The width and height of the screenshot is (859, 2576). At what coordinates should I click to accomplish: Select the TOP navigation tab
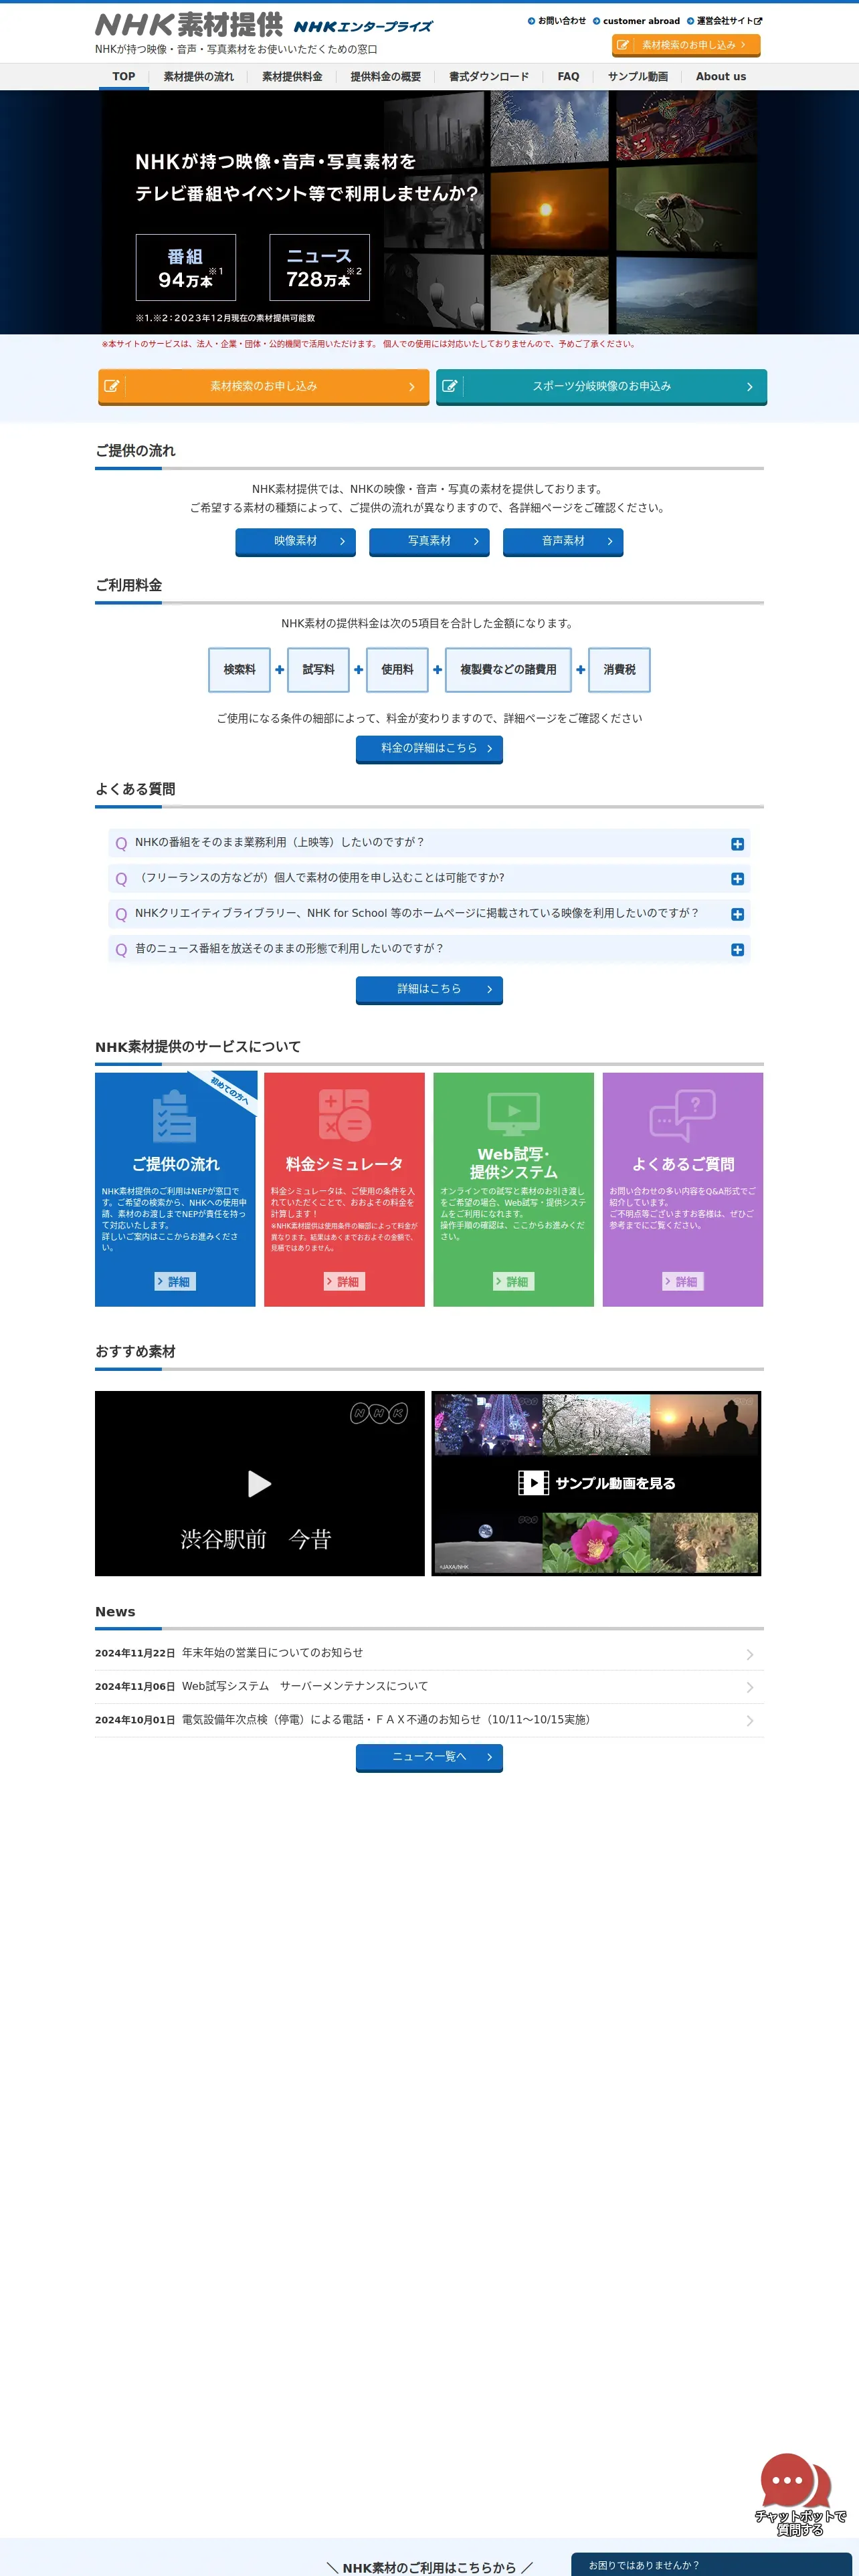[124, 76]
